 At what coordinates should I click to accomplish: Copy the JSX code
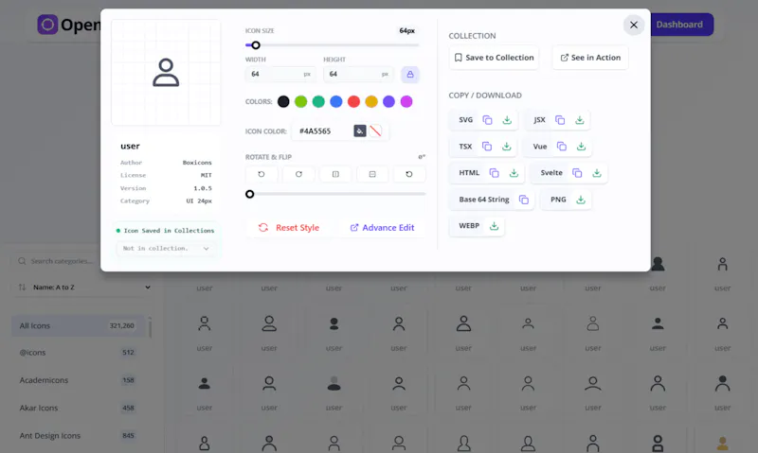560,120
